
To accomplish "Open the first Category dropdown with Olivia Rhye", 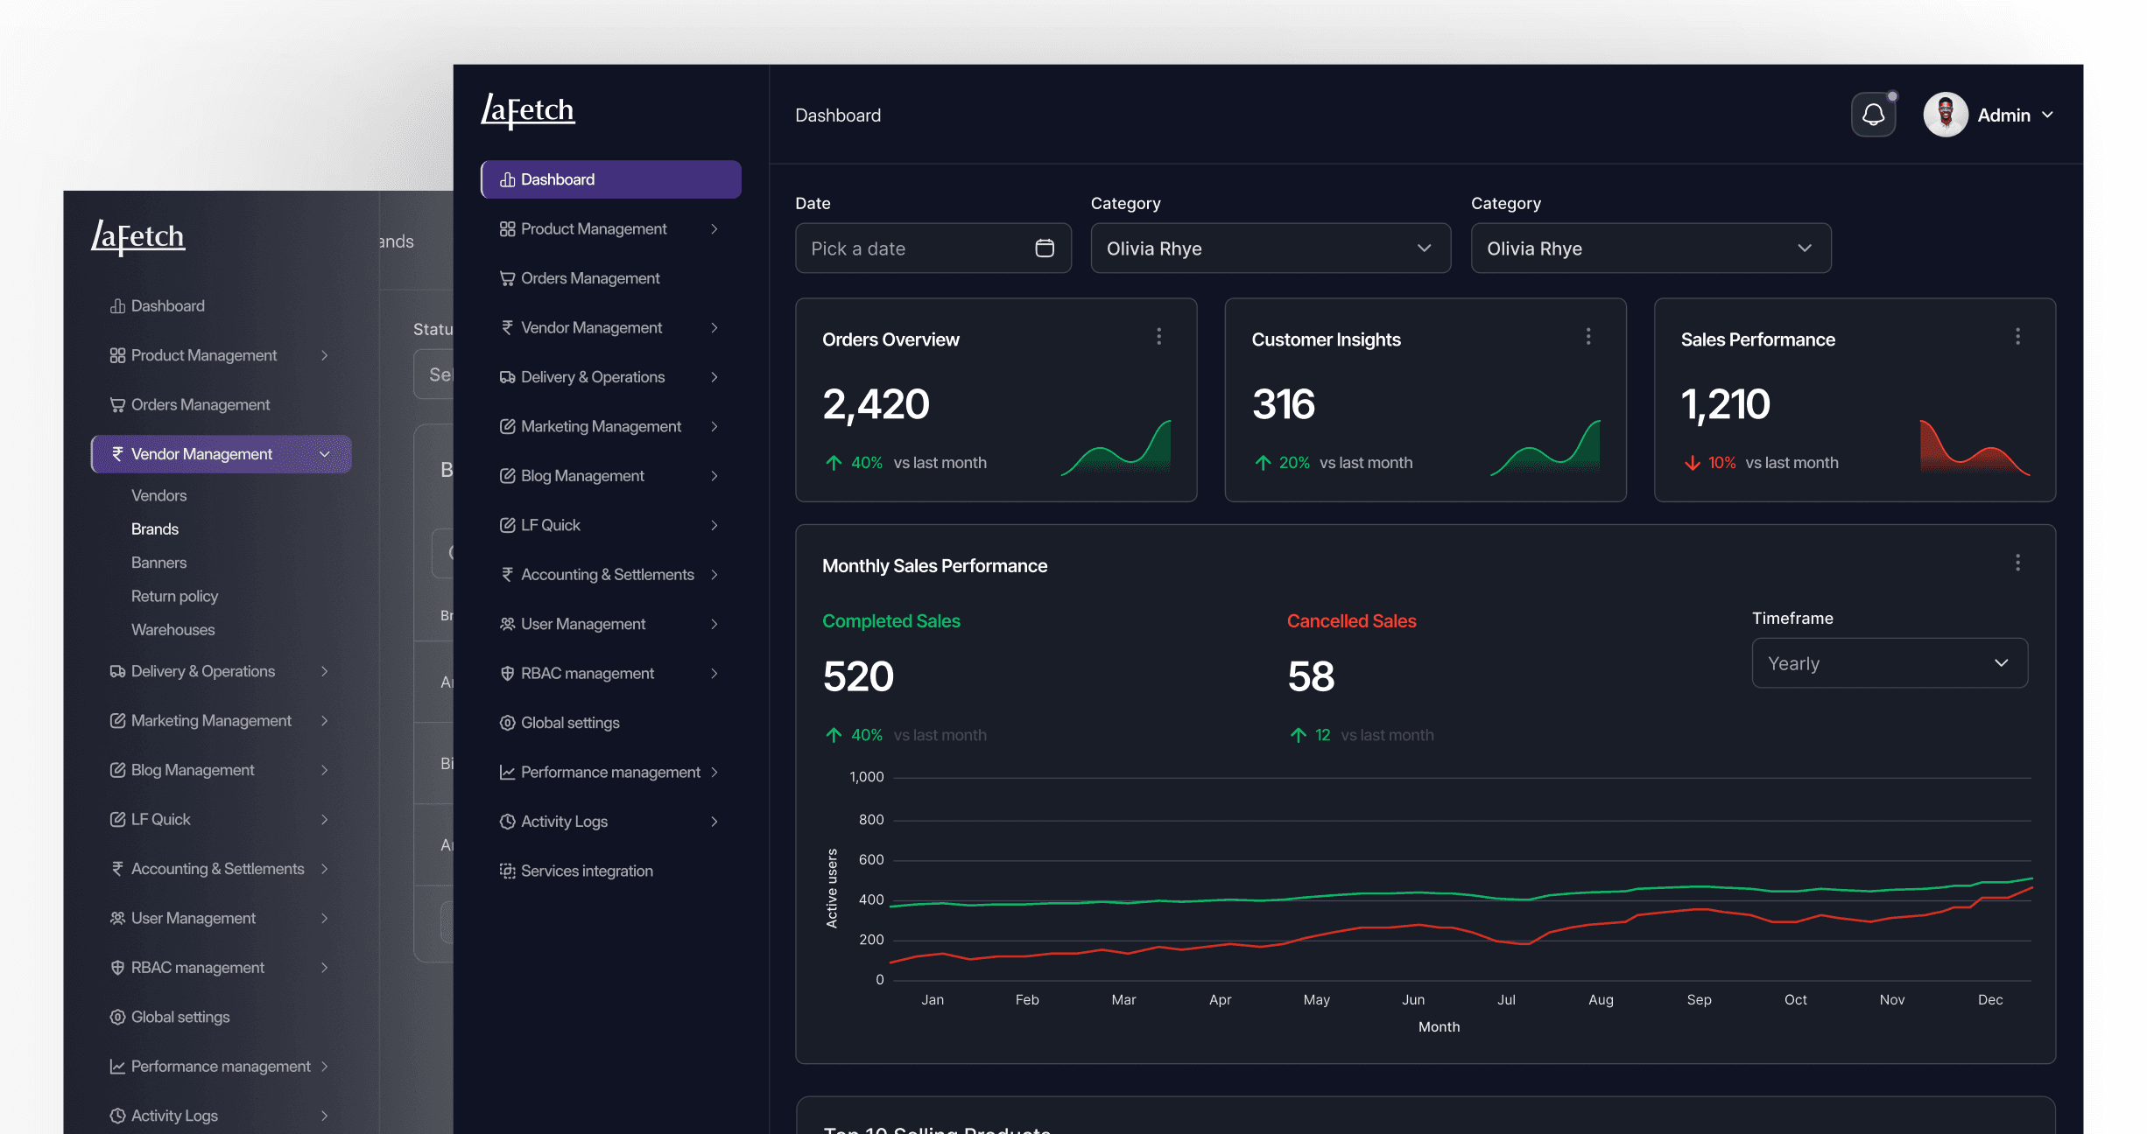I will (1270, 248).
